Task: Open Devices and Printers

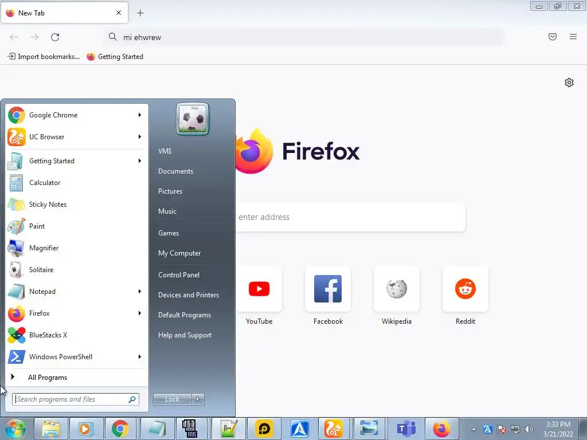Action: [x=188, y=295]
